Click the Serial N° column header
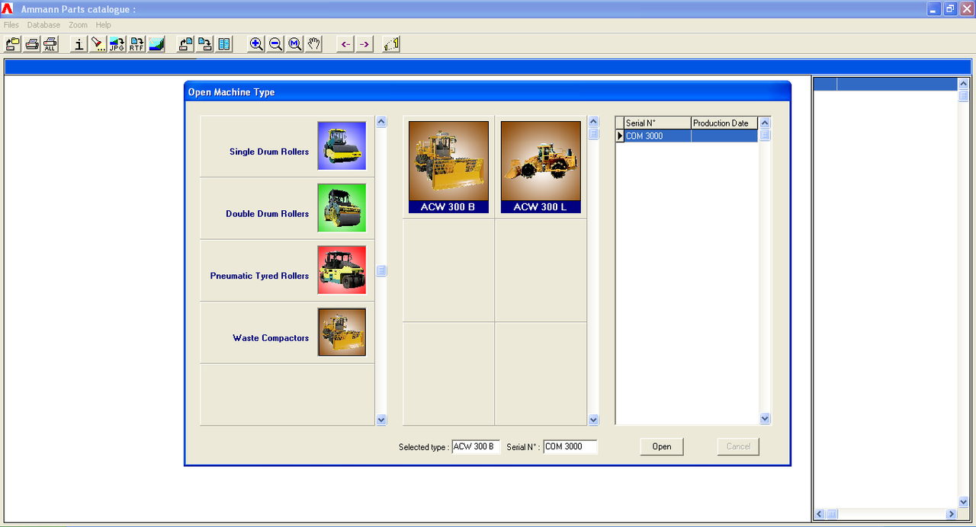Screen dimensions: 976x527 (x=657, y=123)
